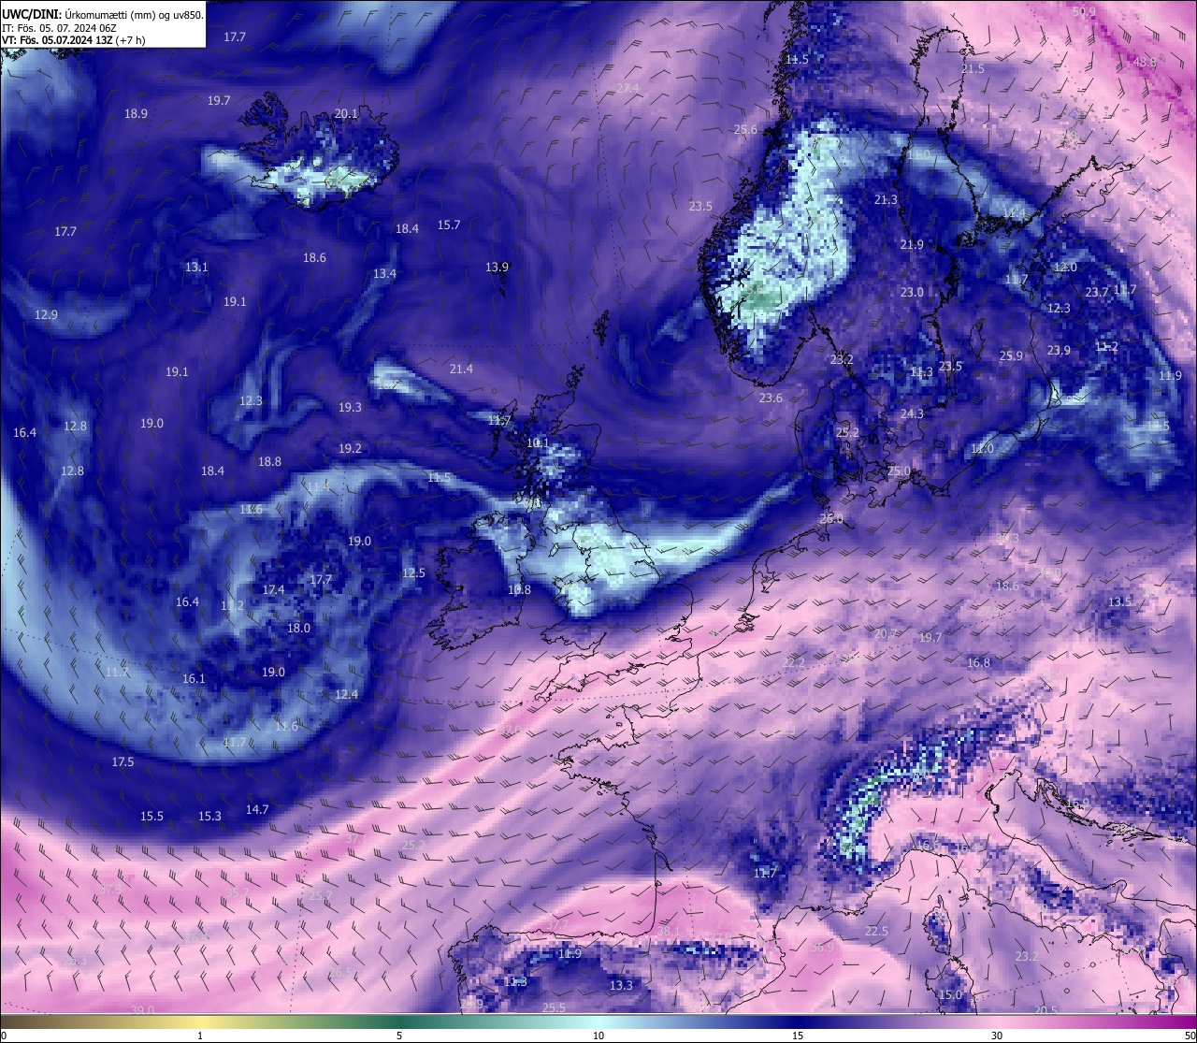This screenshot has width=1197, height=1043.
Task: Click the 19.3 map value
Action: coord(350,407)
